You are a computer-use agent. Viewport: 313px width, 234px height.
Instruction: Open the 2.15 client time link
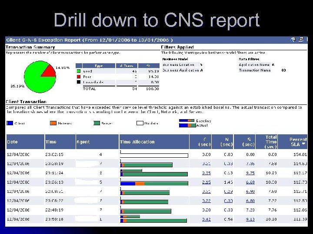(x=206, y=182)
